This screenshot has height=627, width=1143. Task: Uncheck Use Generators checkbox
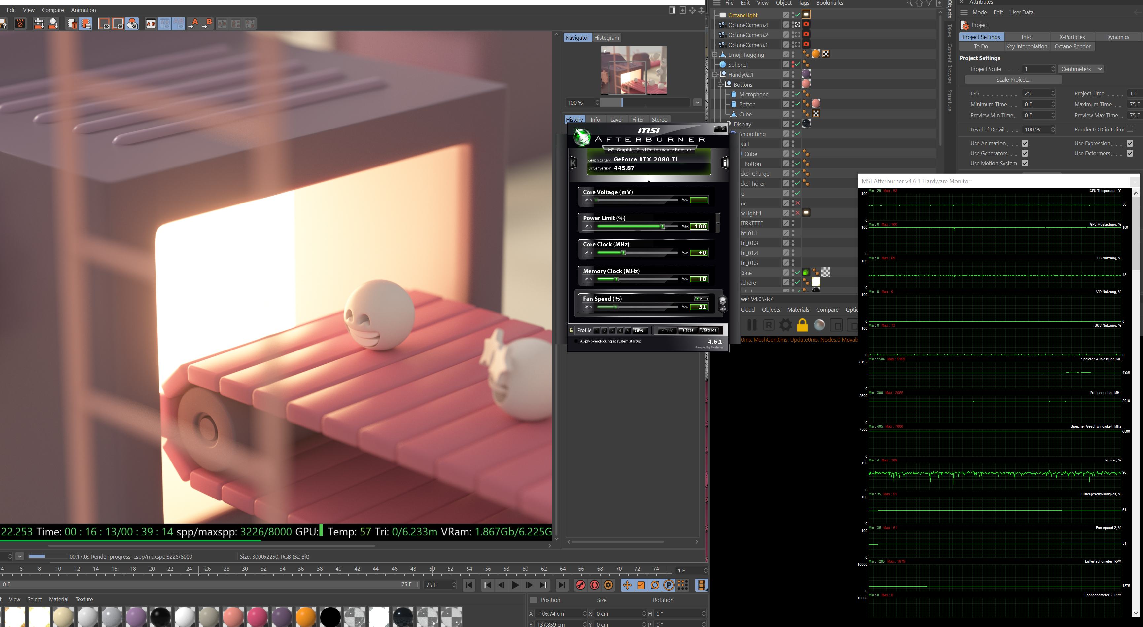click(x=1025, y=153)
